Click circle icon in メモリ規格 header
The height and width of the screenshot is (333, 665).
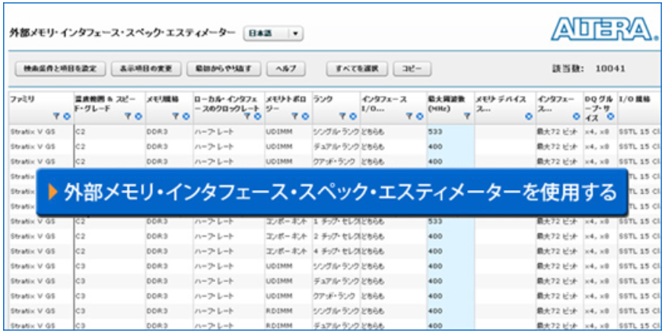point(186,116)
